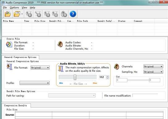Click the File name modification field

[145, 96]
